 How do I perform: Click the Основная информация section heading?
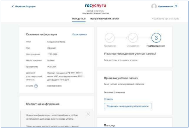click(41, 34)
